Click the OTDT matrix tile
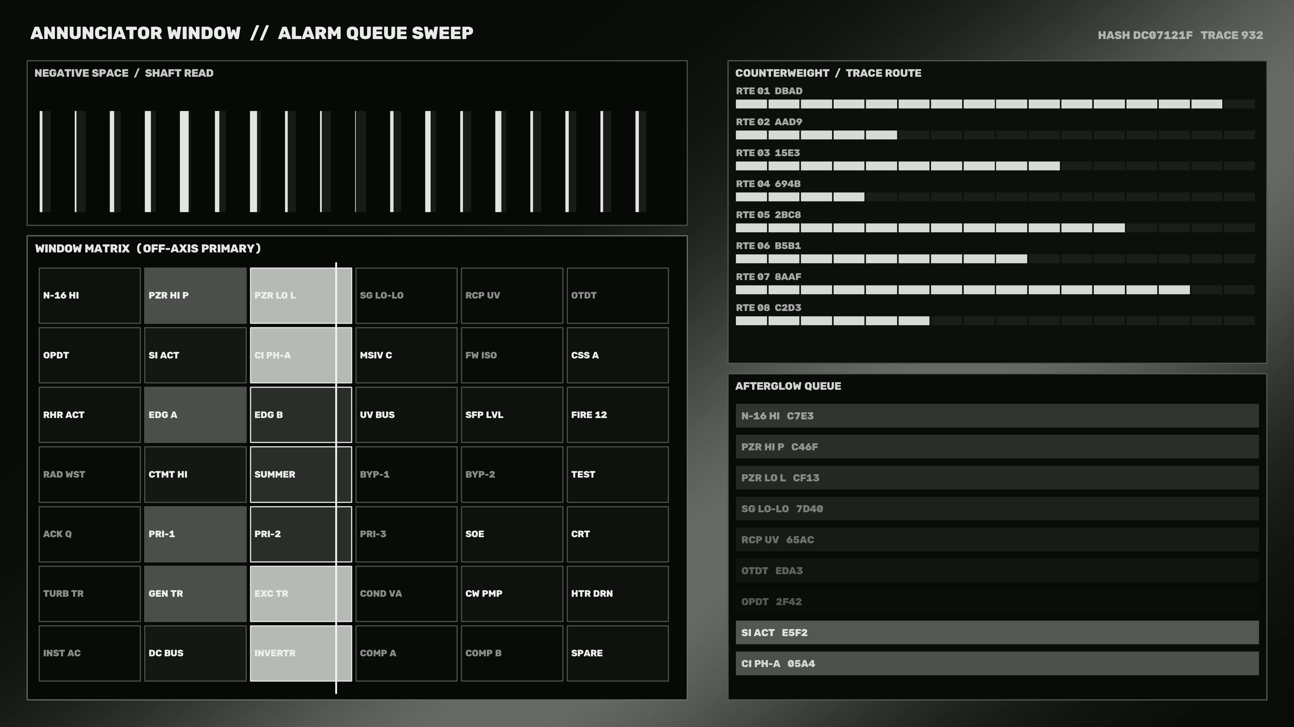 click(x=618, y=296)
